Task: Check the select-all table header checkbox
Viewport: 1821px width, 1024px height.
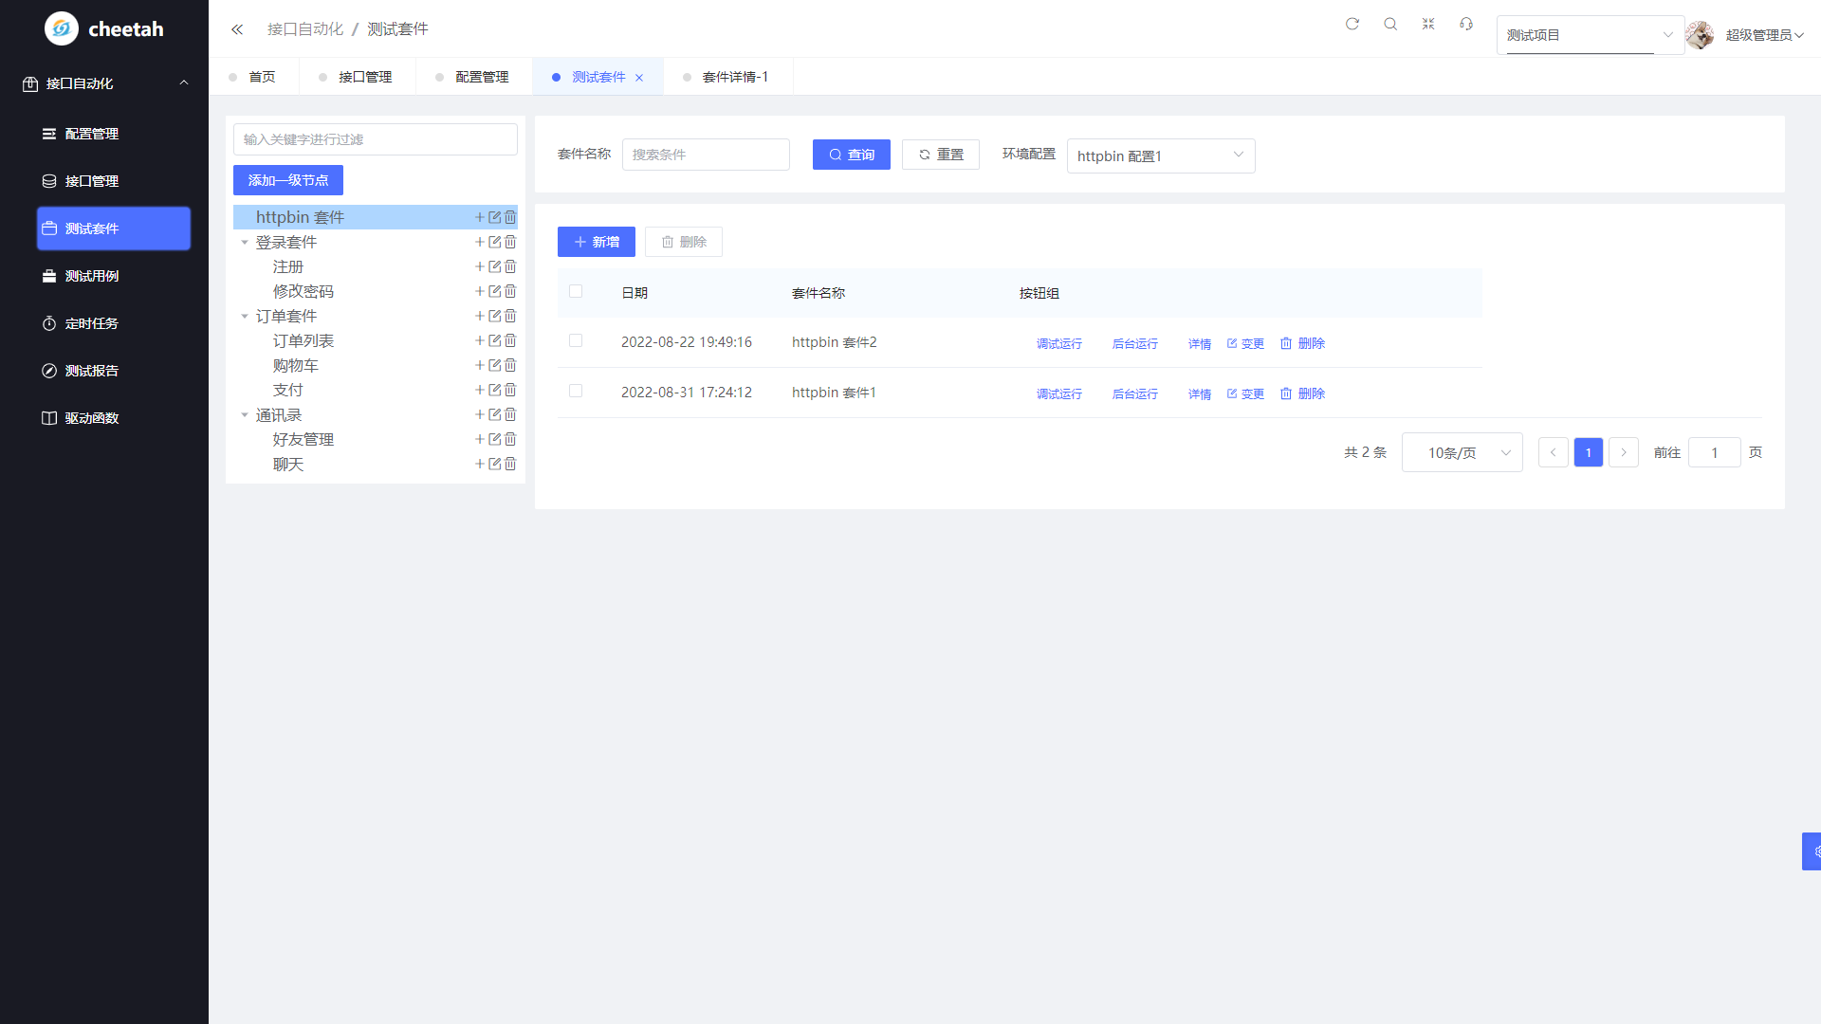Action: coord(576,291)
